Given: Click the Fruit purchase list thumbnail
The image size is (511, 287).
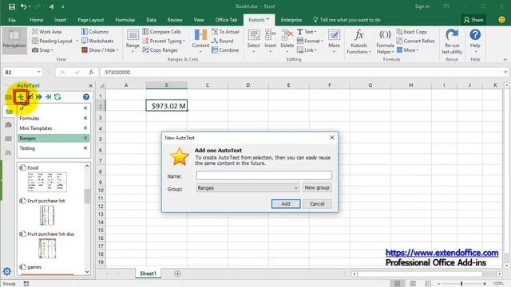Looking at the screenshot, I should [47, 215].
